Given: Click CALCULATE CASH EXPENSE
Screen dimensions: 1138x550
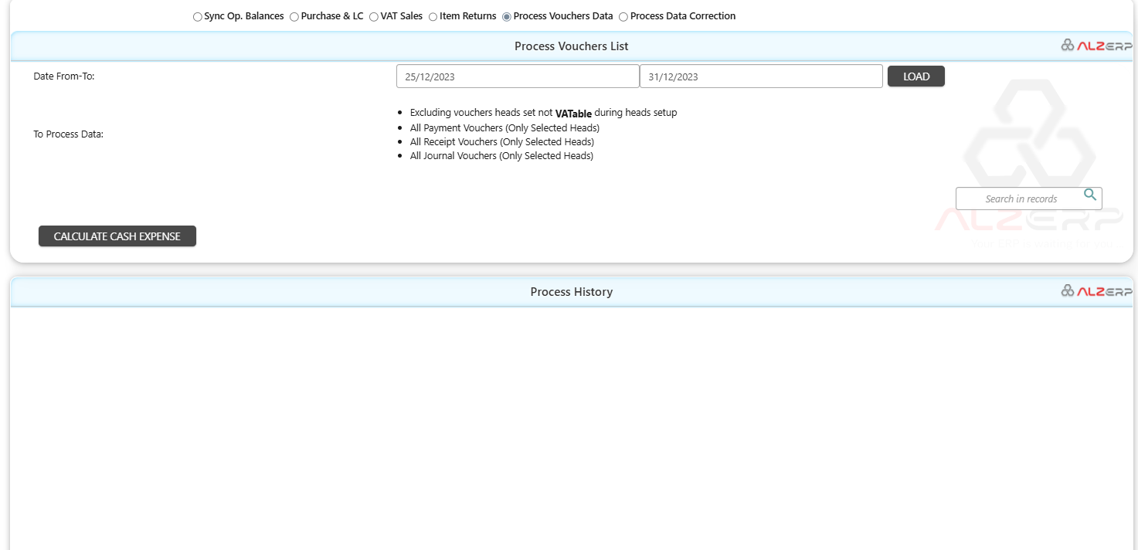Looking at the screenshot, I should 117,236.
